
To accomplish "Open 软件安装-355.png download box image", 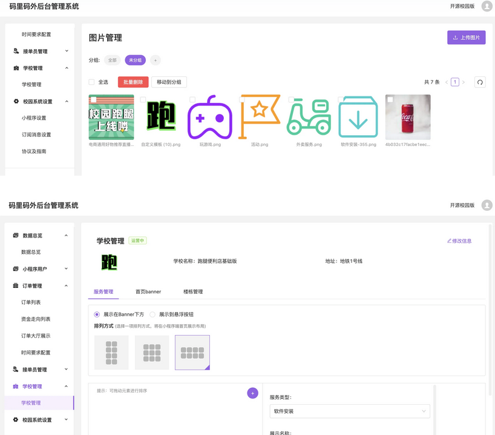I will click(x=358, y=118).
